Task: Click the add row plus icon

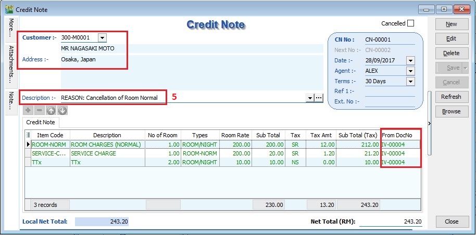Action: 29,110
